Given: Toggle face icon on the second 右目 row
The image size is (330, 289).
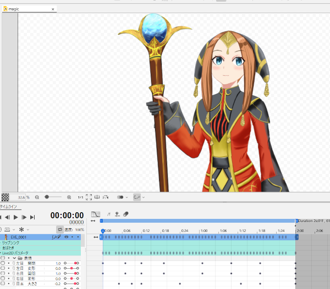Looking at the screenshot, I should coord(3,279).
